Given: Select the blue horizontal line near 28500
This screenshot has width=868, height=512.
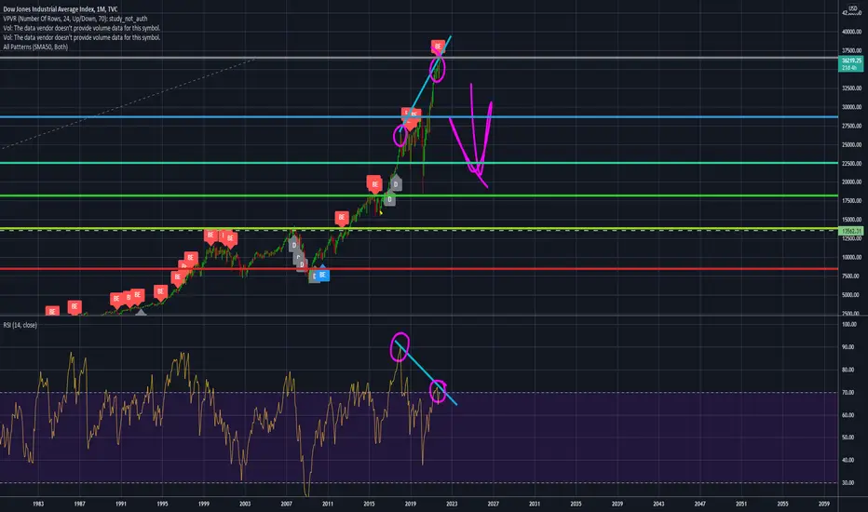Looking at the screenshot, I should pyautogui.click(x=420, y=116).
